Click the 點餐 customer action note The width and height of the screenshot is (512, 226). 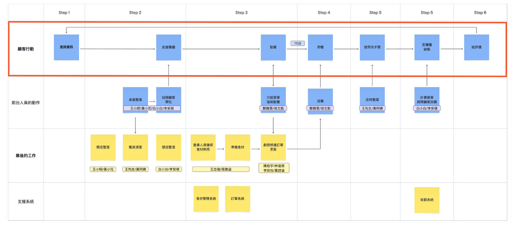point(273,48)
